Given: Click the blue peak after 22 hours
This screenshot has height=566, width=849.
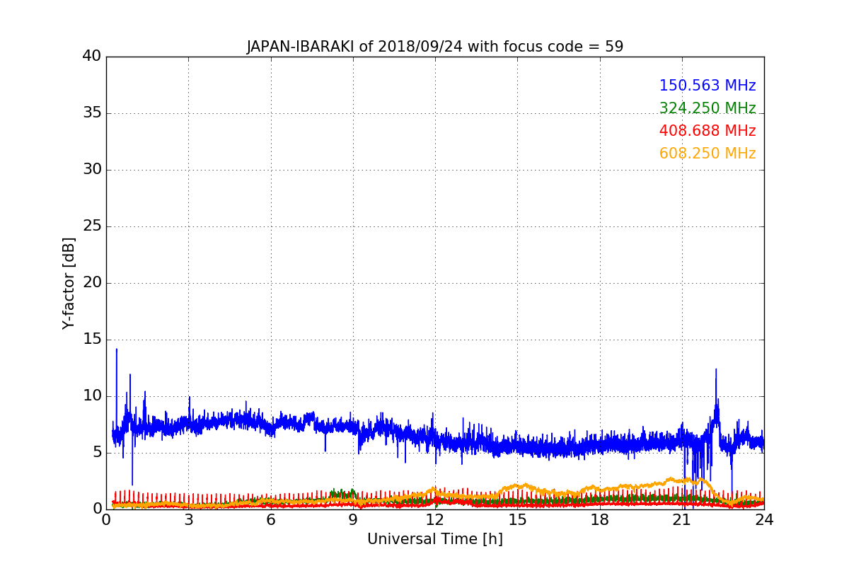Looking at the screenshot, I should tap(716, 371).
